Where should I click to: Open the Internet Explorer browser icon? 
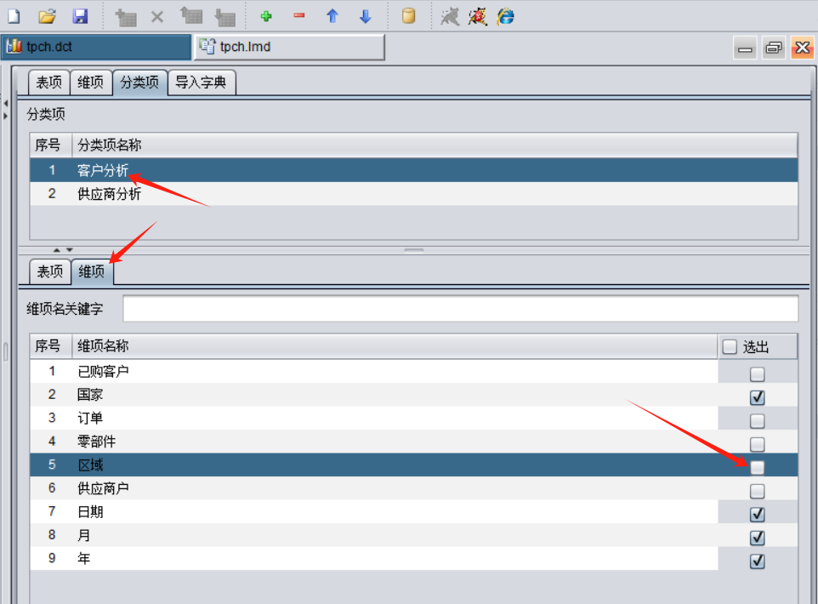tap(506, 16)
